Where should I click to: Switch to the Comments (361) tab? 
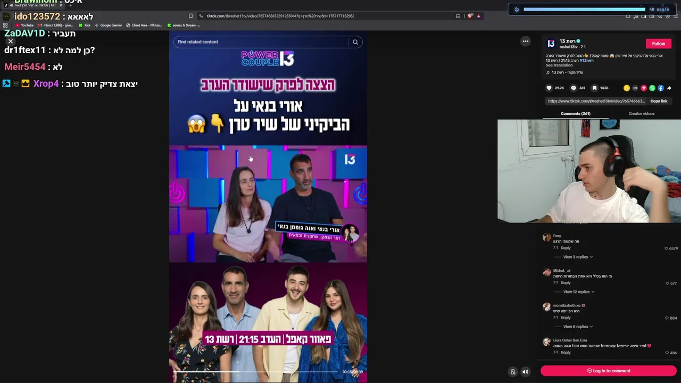tap(575, 114)
